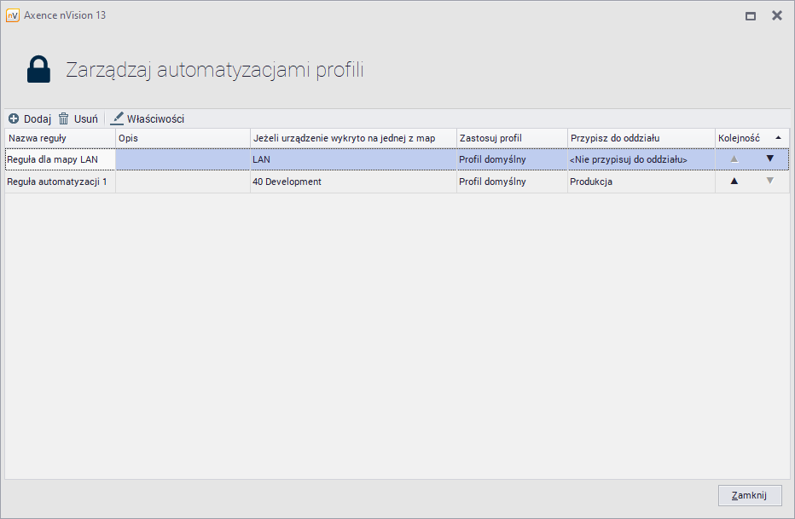Click the sort arrow on Kolejność column
The width and height of the screenshot is (795, 519).
779,137
